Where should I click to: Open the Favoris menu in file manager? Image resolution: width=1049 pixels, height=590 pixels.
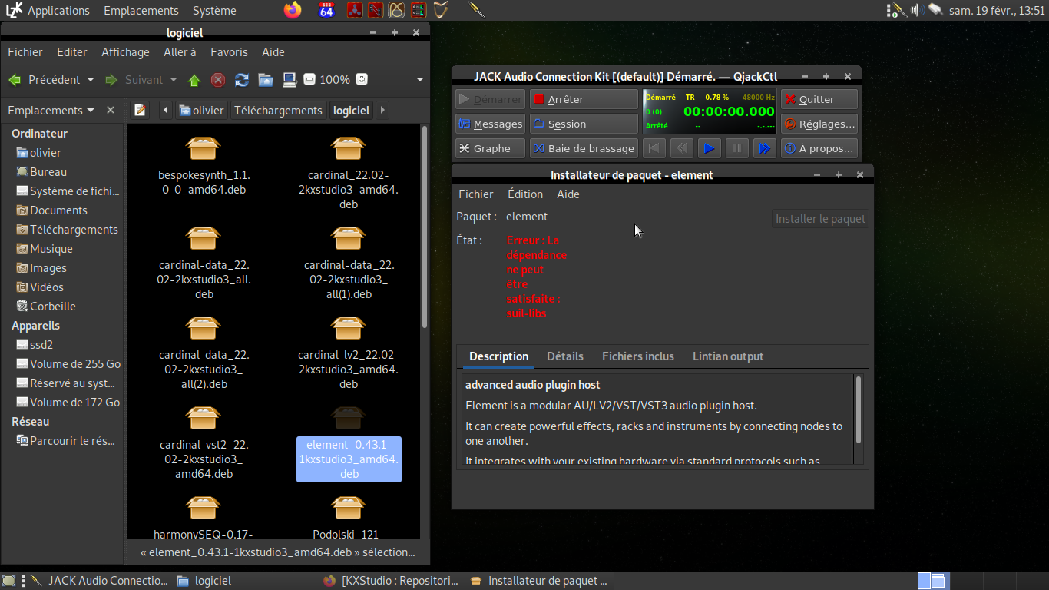(229, 52)
